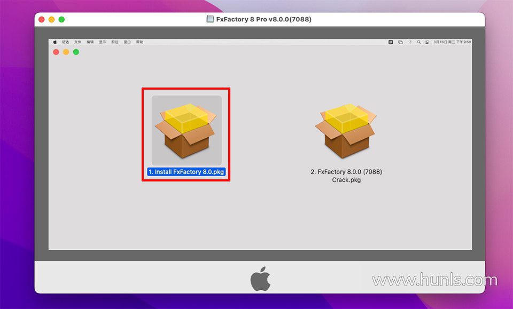Open the 前往 (Go) menu
513x309 pixels.
pyautogui.click(x=115, y=42)
